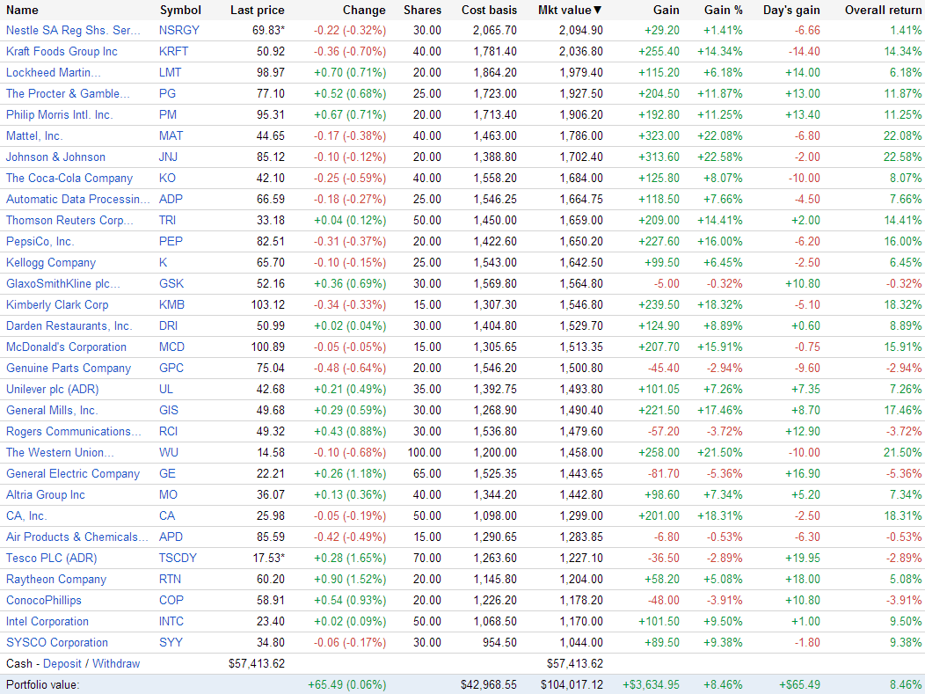The image size is (925, 694).
Task: Open the Tesco PLC (ADR) link
Action: [x=51, y=559]
